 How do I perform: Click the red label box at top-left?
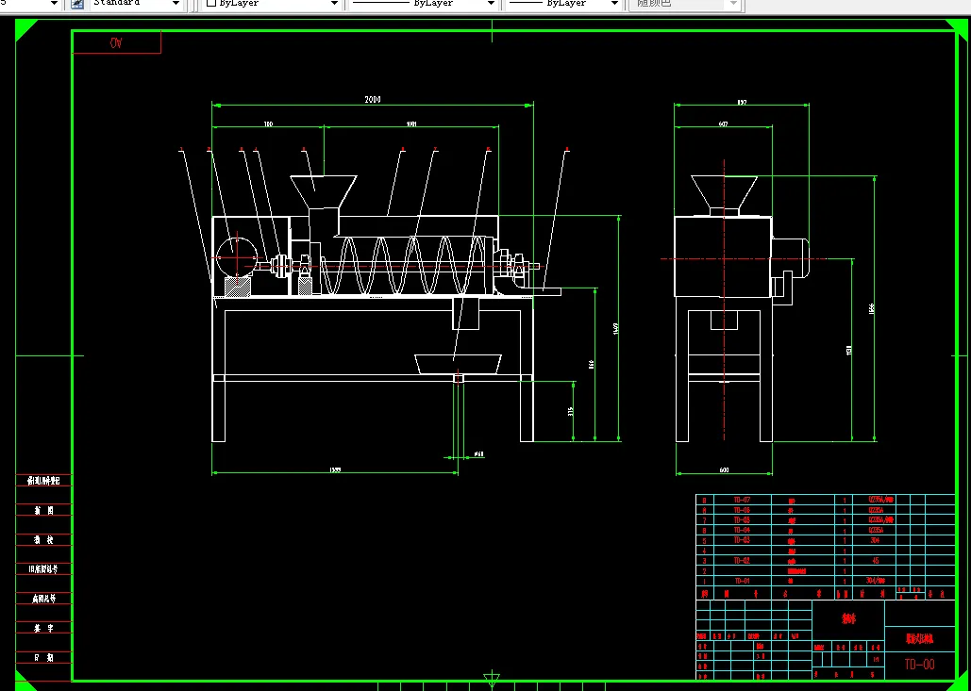pyautogui.click(x=116, y=42)
